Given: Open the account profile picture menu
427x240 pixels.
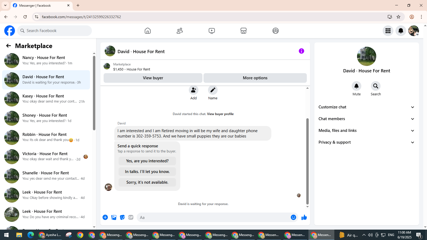Looking at the screenshot, I should [414, 31].
